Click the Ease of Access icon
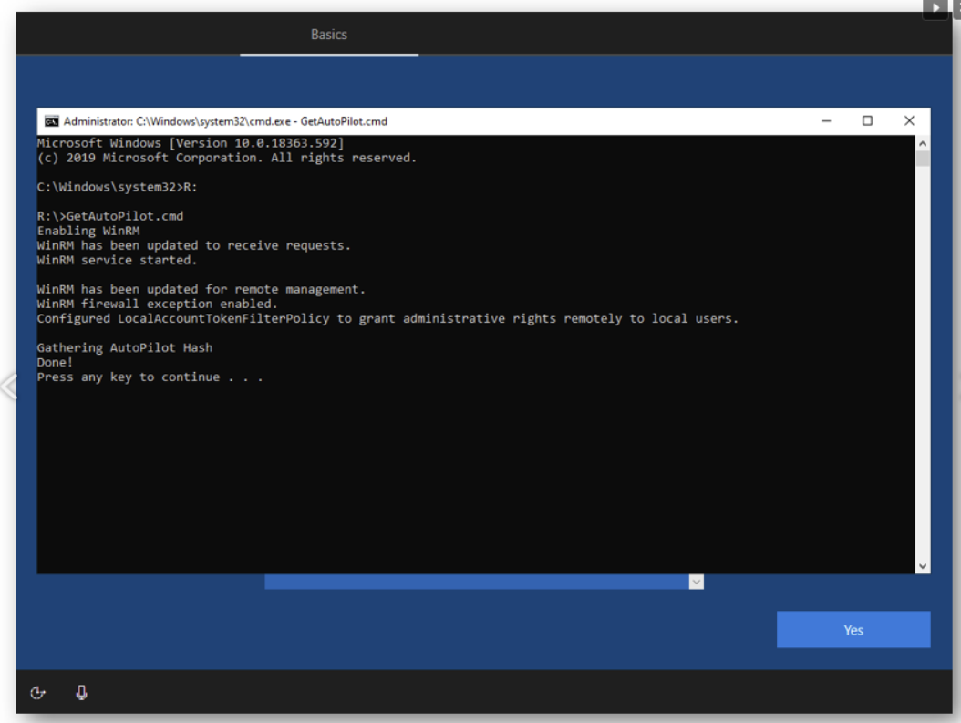The width and height of the screenshot is (961, 723). [x=37, y=693]
